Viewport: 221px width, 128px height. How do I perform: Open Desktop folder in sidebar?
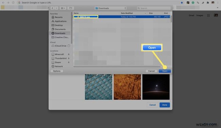59,25
